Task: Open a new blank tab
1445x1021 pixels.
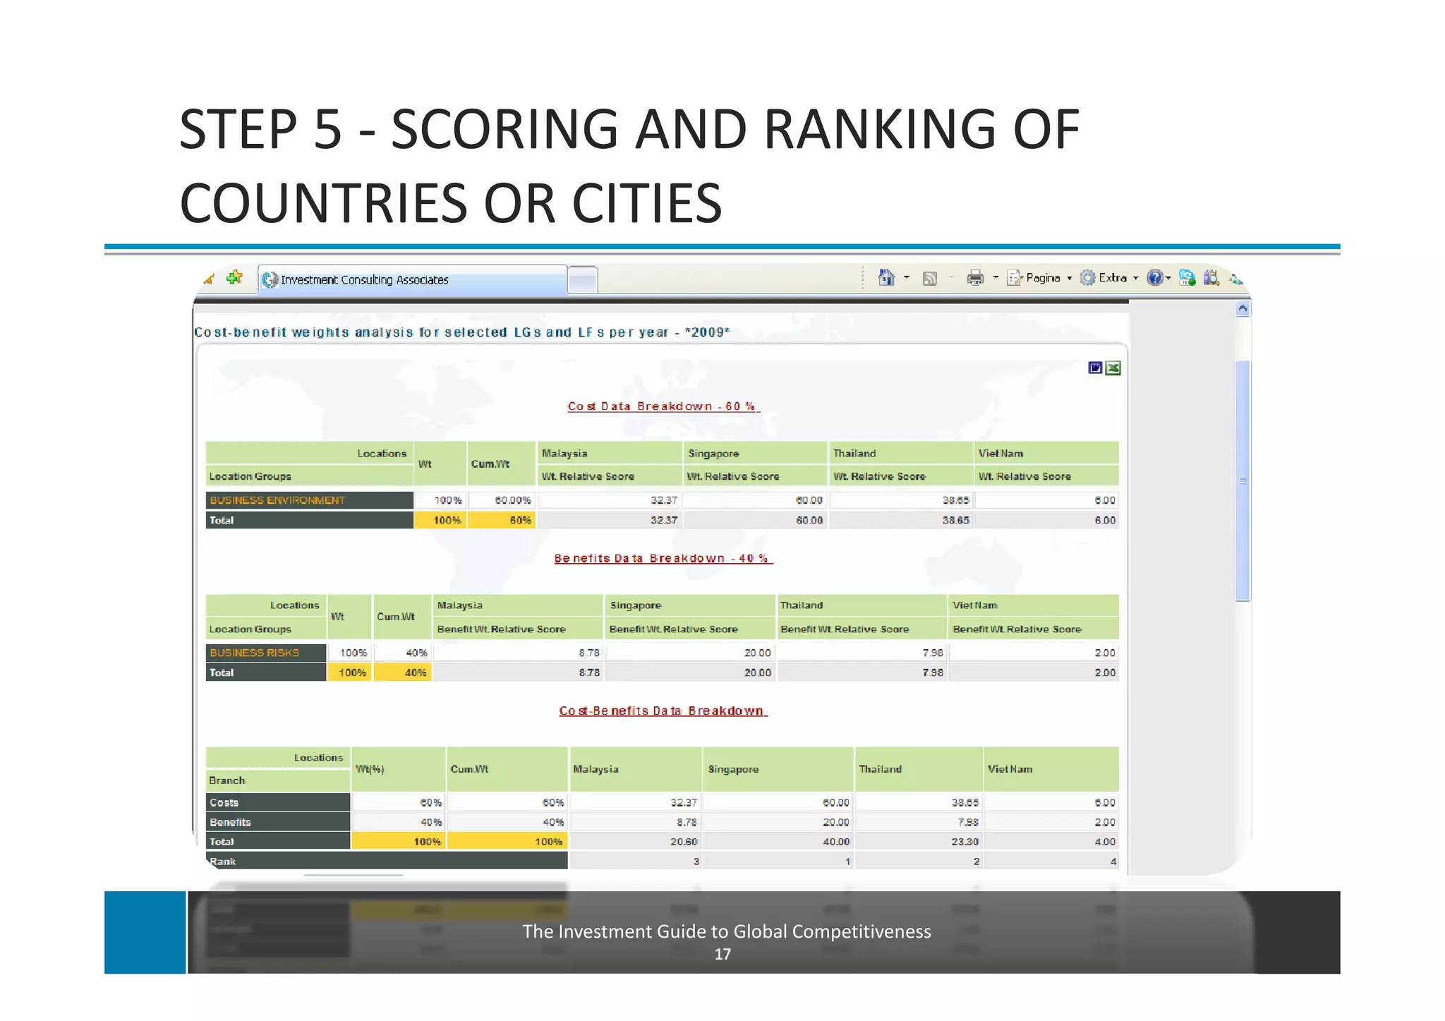Action: [583, 280]
